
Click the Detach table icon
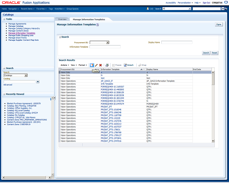point(125,65)
